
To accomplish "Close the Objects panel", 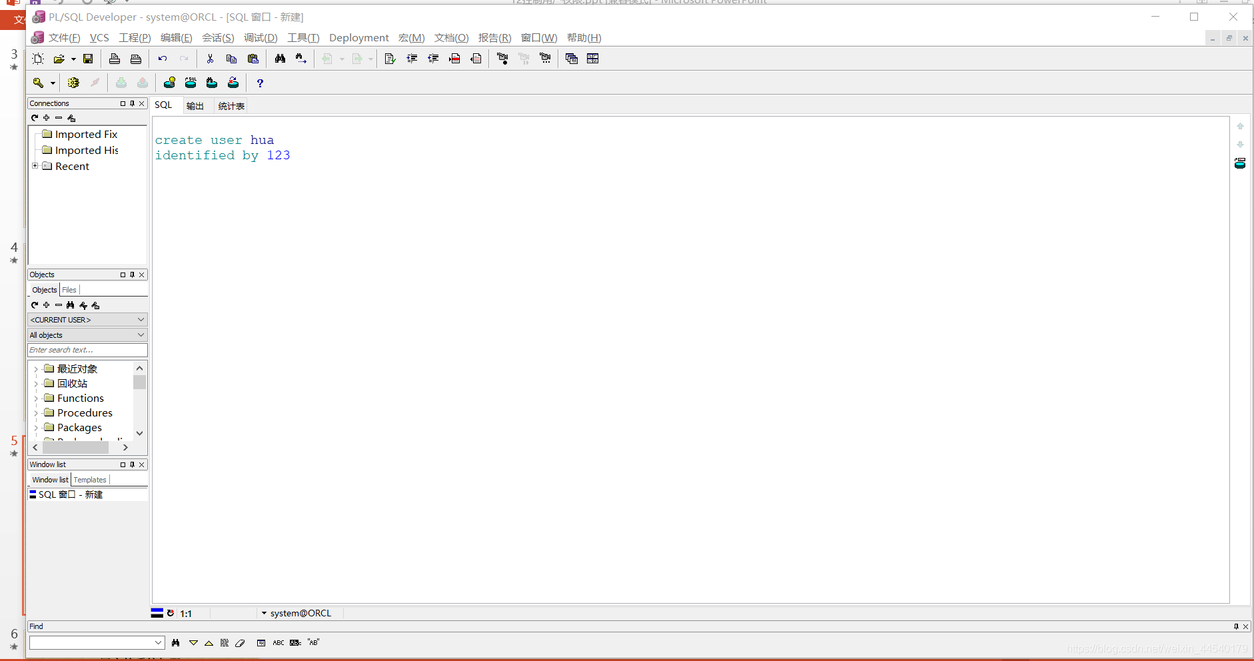I will pyautogui.click(x=141, y=275).
